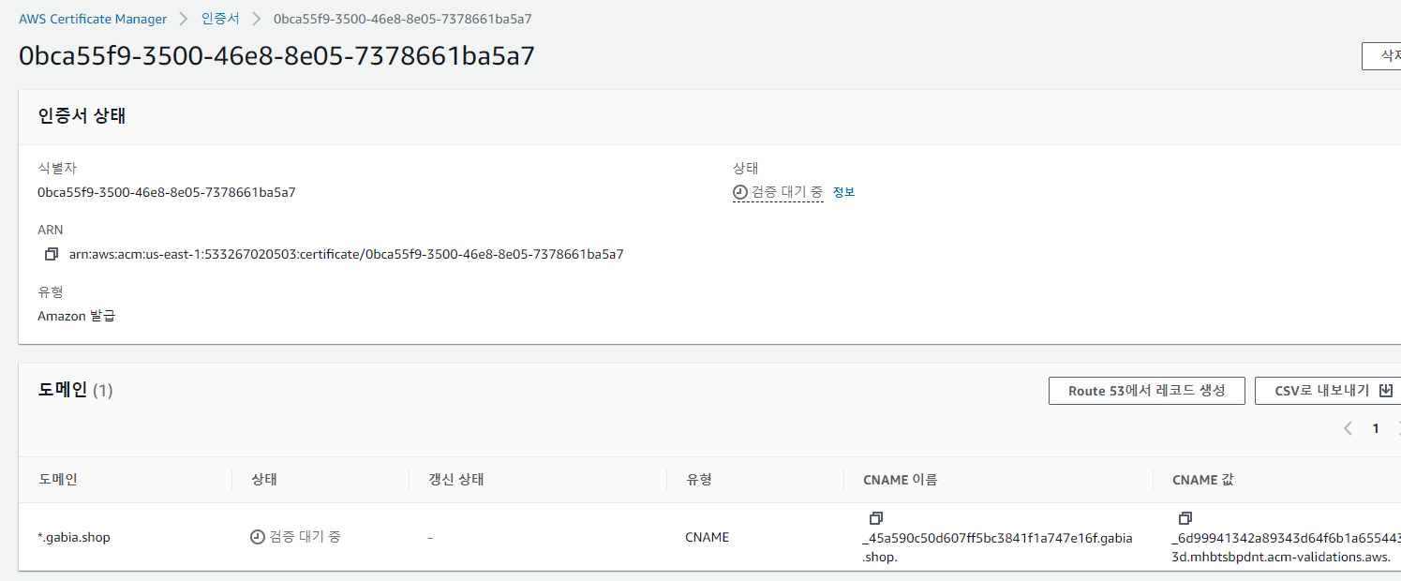Open 정보 link next to status
1401x581 pixels.
pyautogui.click(x=843, y=192)
